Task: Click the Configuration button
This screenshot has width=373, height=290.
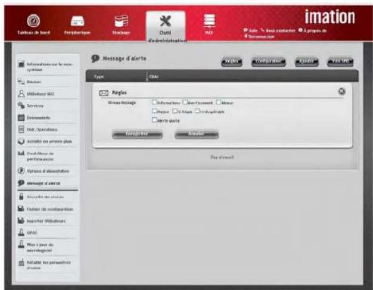Action: point(268,62)
